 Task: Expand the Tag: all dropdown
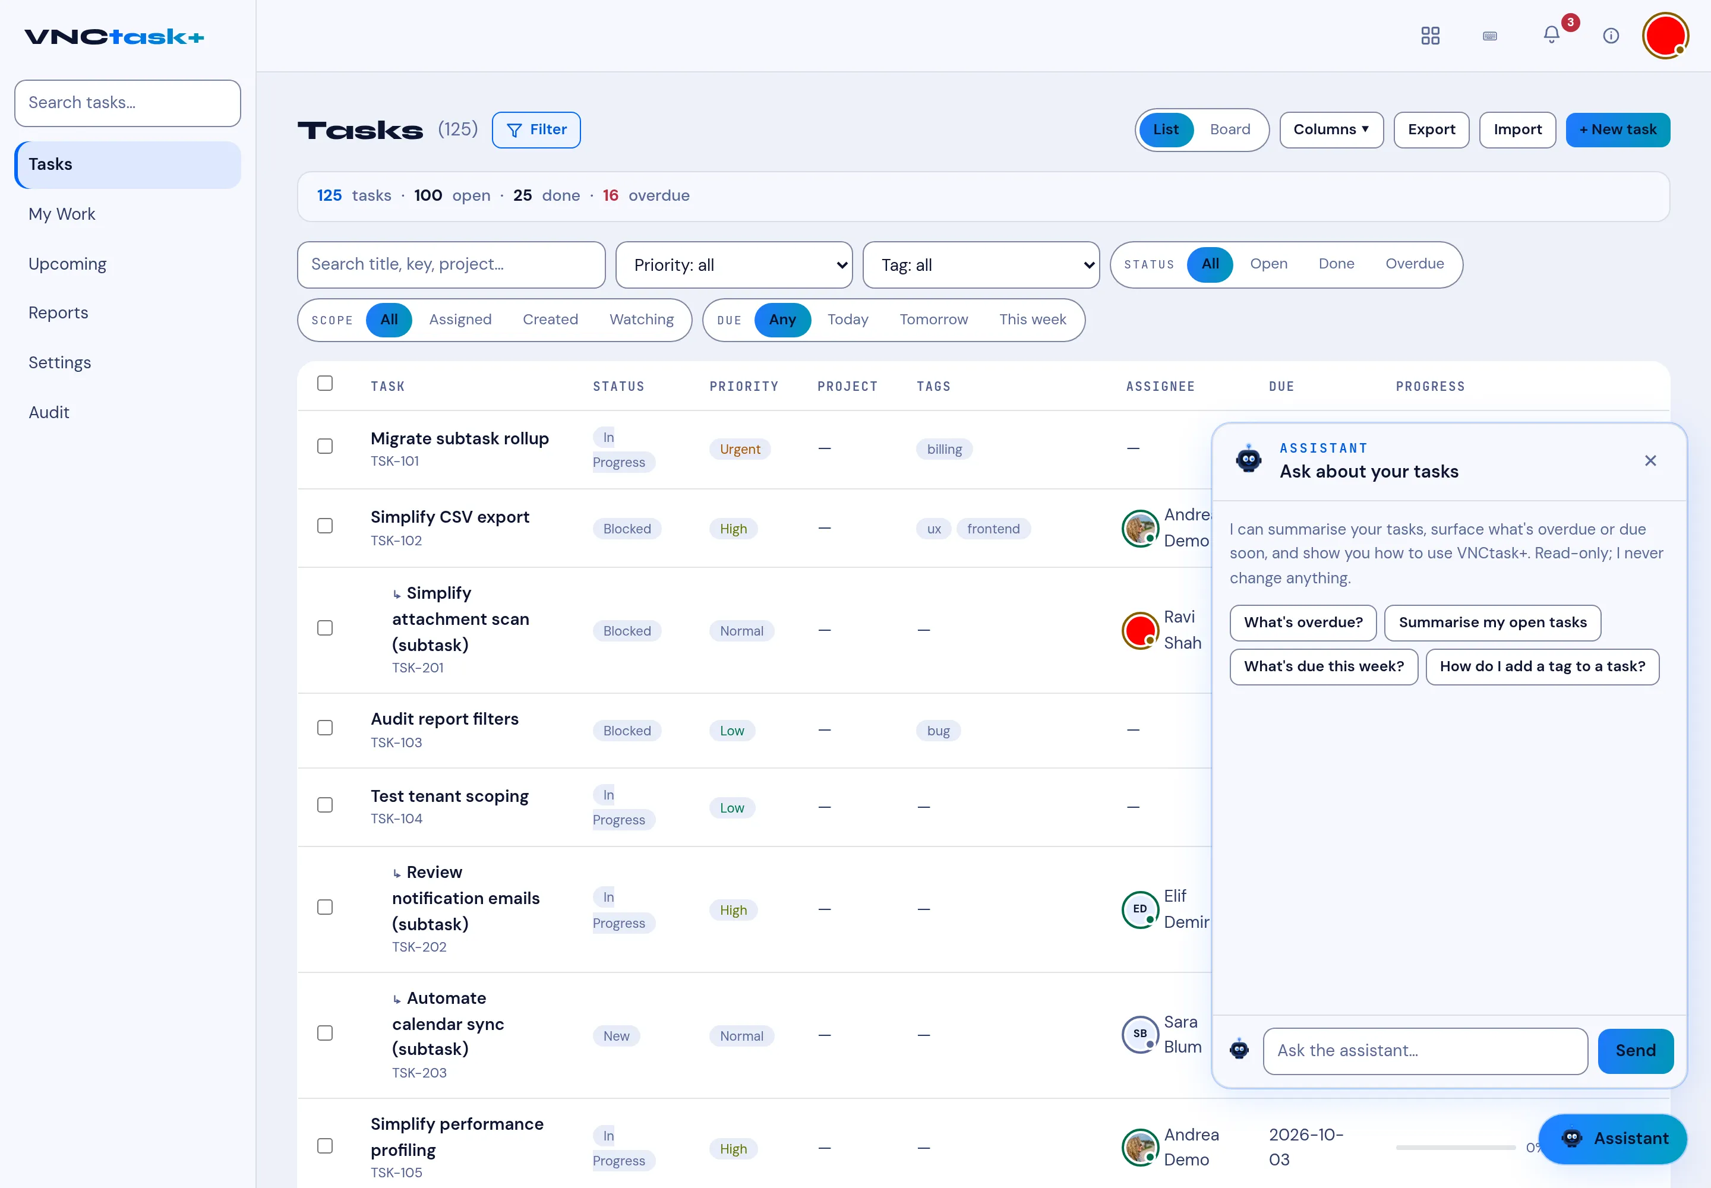pos(981,265)
